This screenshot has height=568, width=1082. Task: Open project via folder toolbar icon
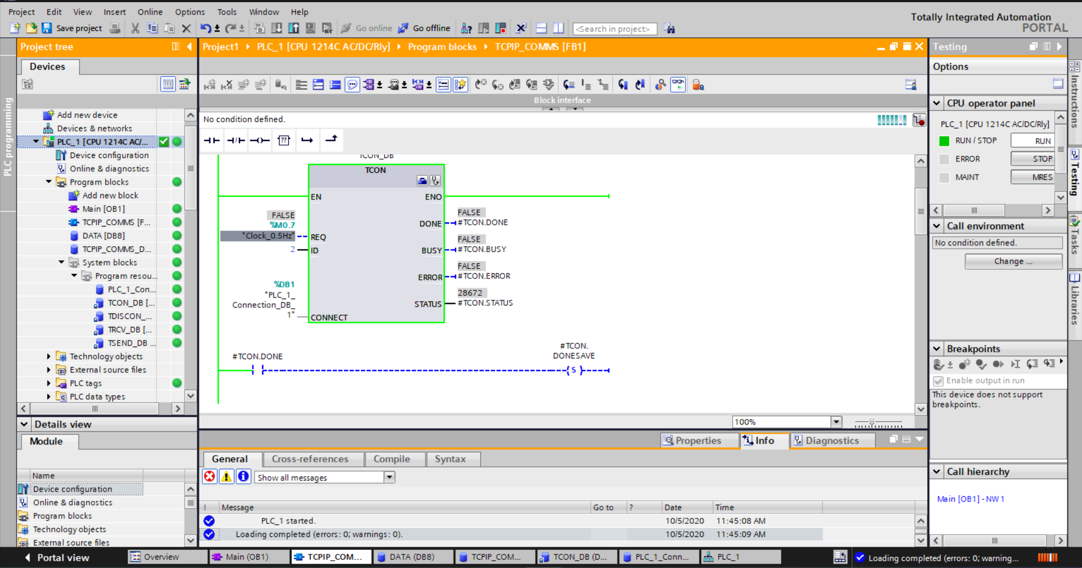(x=32, y=28)
